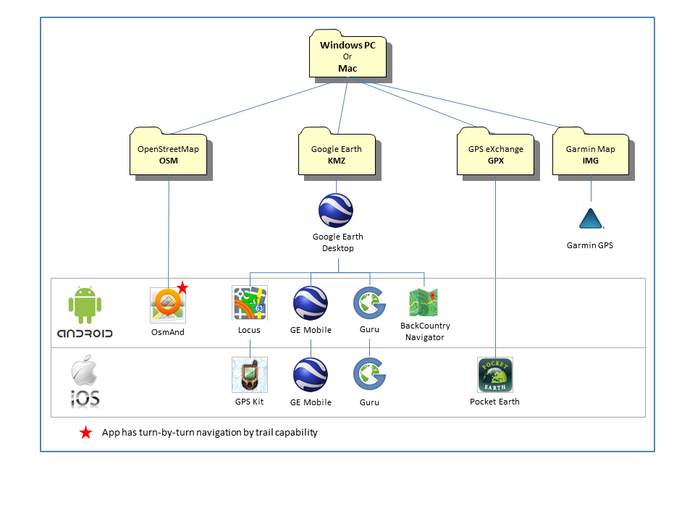Open the Garmin Map IMG folder

pos(590,153)
